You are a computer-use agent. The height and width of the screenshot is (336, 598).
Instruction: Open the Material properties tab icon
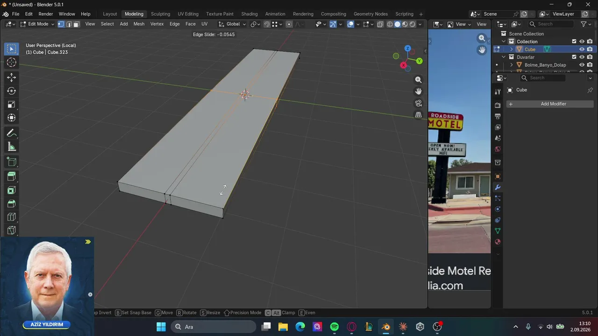click(498, 242)
